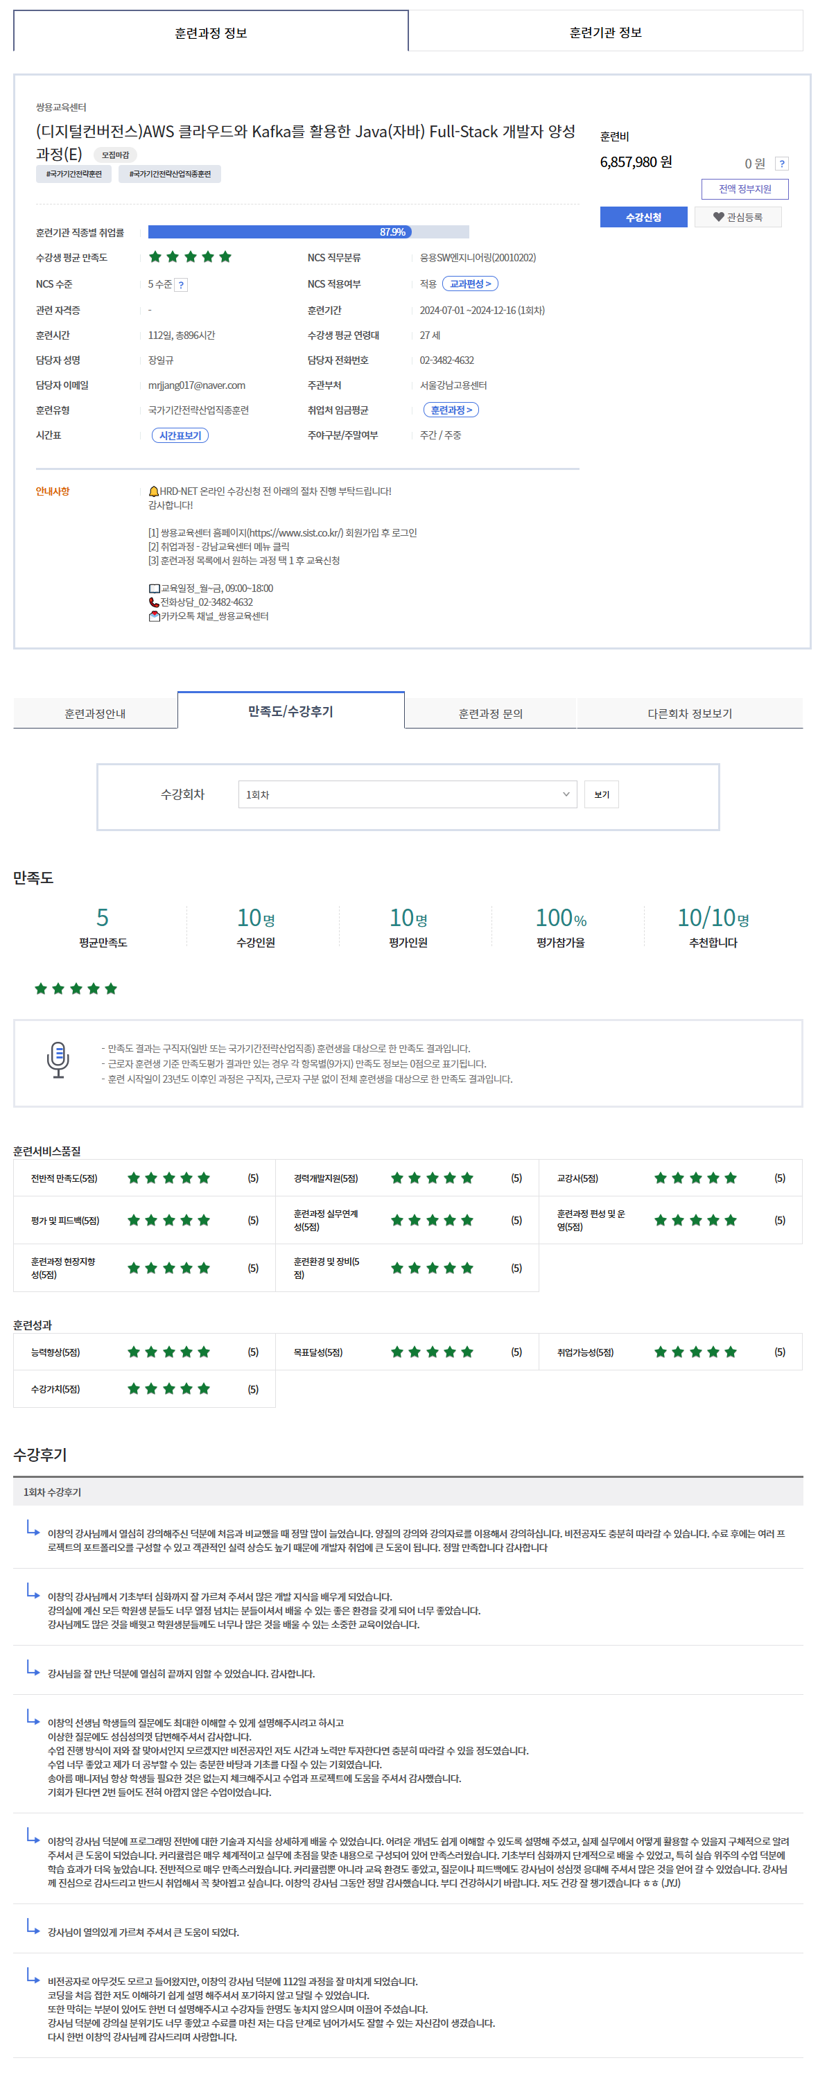Switch to 훈련기관 정보 tab
The width and height of the screenshot is (827, 2083).
click(x=604, y=33)
